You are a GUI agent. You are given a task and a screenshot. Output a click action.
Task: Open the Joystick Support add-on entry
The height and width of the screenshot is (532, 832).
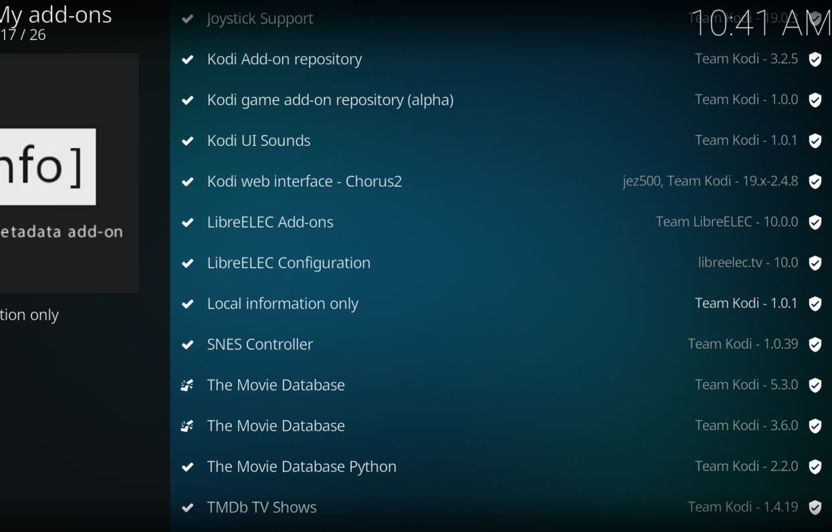coord(259,19)
